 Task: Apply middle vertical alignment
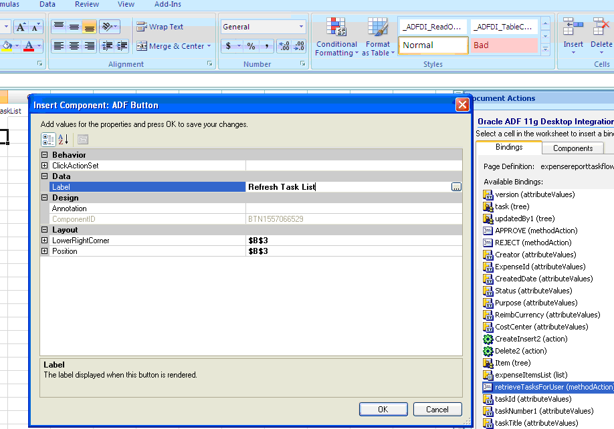tap(74, 27)
